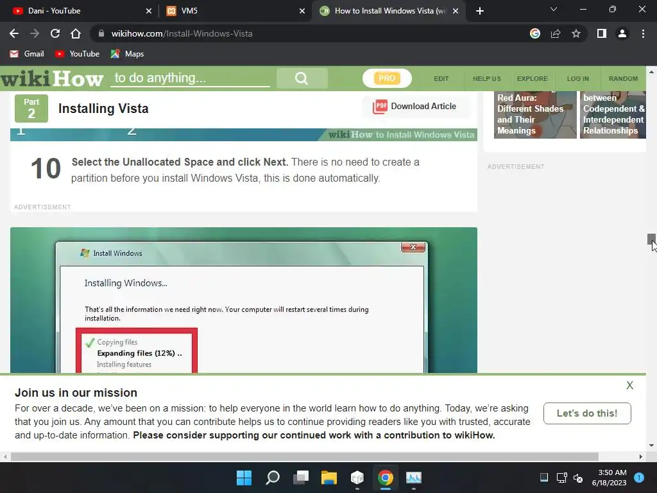Open the taskbar clock and date
The image size is (657, 493).
[610, 478]
